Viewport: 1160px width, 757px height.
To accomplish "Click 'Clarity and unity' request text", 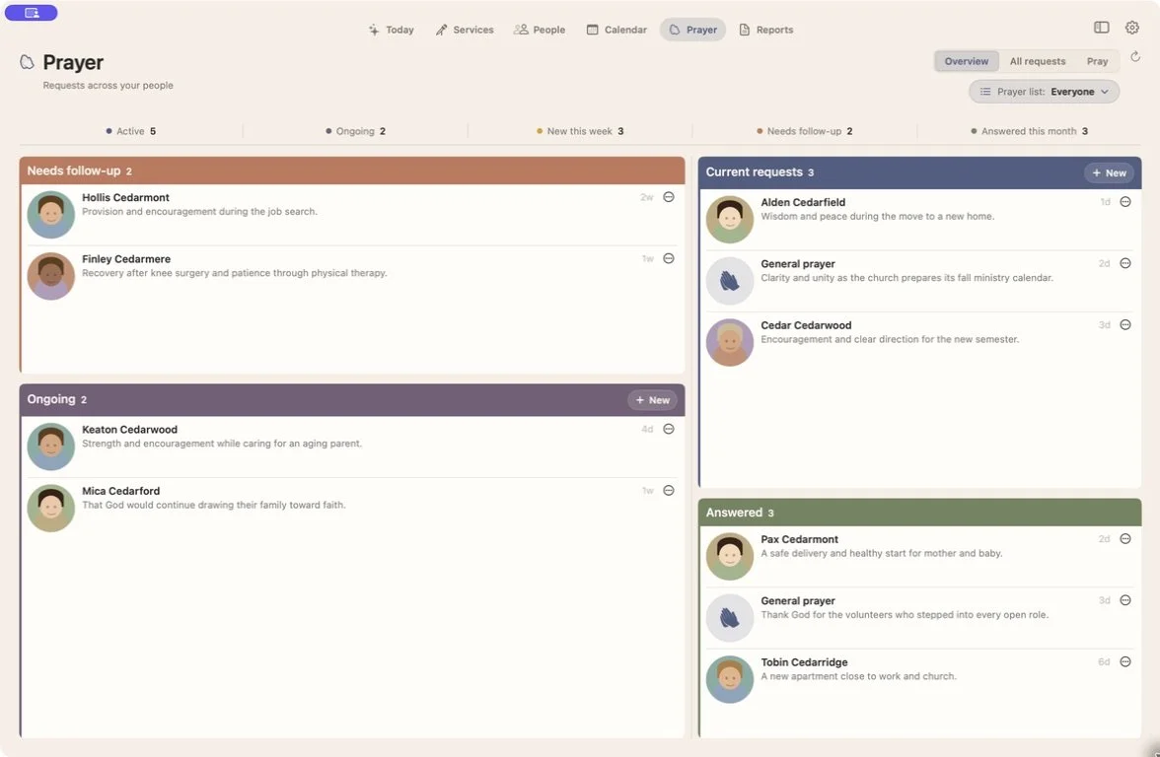I will [x=906, y=278].
